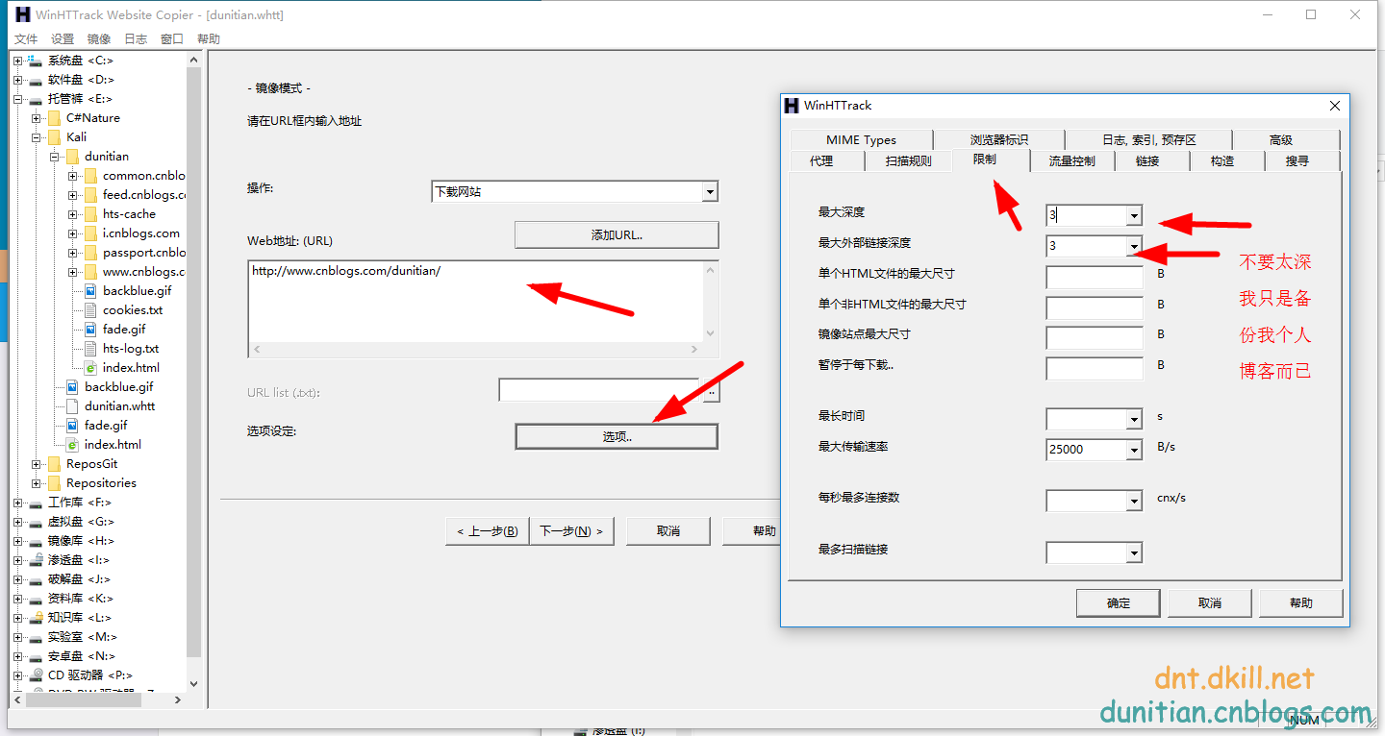This screenshot has width=1385, height=736.
Task: Open the 文件 menu
Action: [26, 39]
